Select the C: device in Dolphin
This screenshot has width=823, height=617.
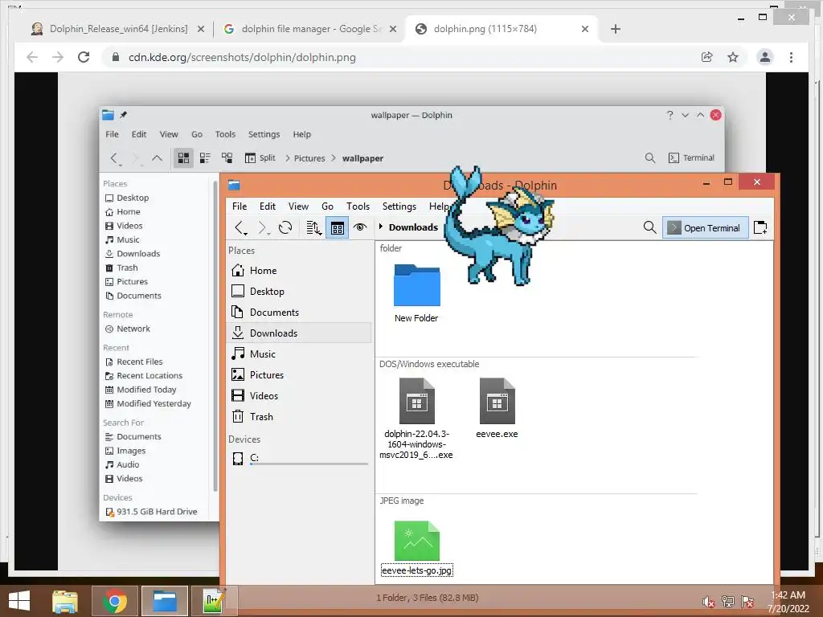[299, 458]
